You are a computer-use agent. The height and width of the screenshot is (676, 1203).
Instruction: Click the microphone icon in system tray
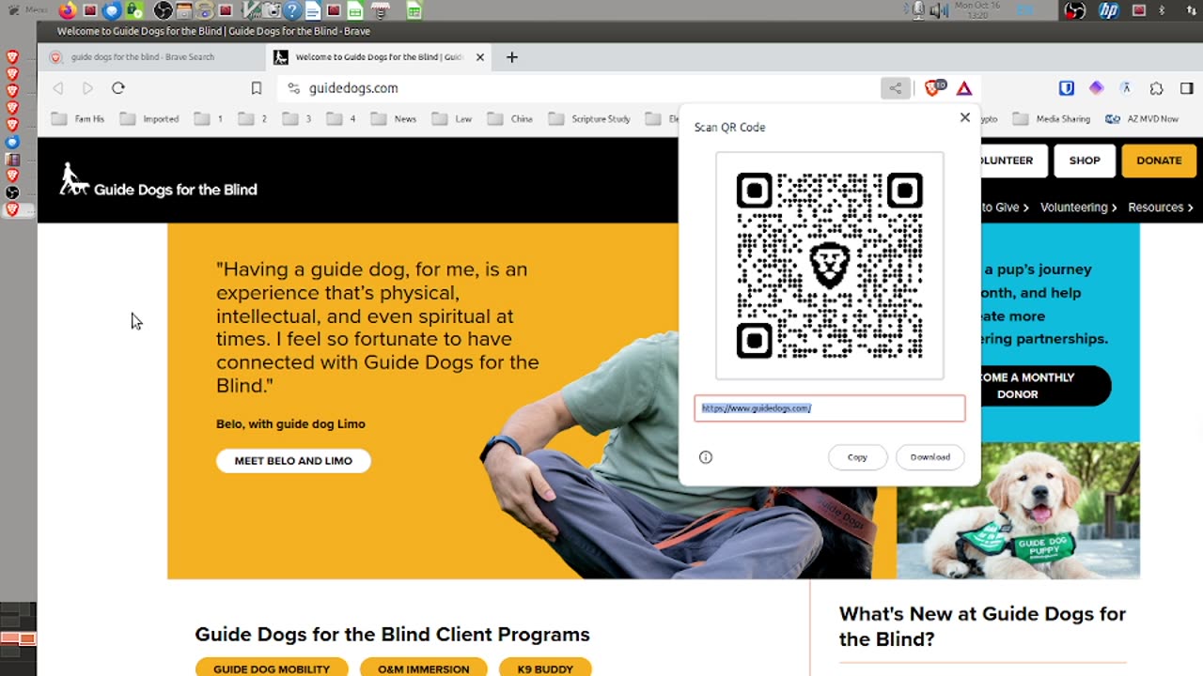point(917,10)
